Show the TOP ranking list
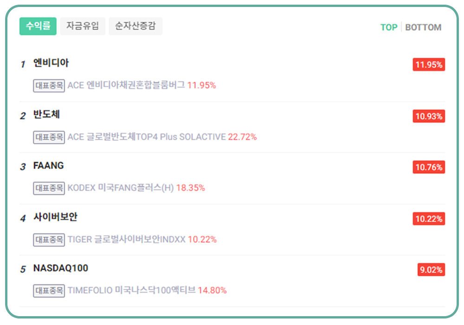Viewport: 464px width, 325px height. point(389,27)
